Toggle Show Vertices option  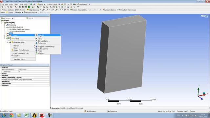pyautogui.click(x=8, y=10)
